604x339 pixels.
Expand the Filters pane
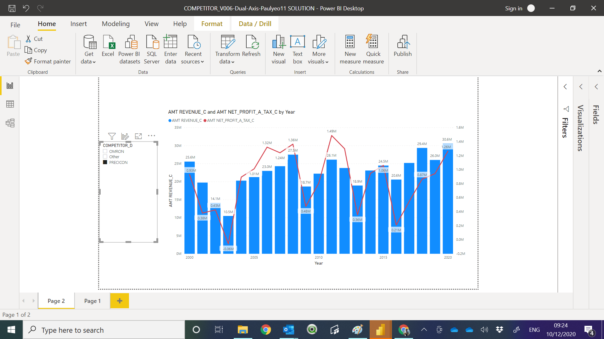[x=565, y=87]
